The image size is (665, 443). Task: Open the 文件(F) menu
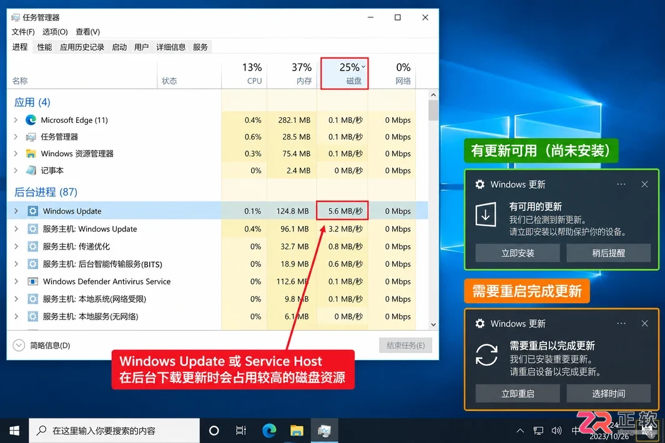(23, 32)
